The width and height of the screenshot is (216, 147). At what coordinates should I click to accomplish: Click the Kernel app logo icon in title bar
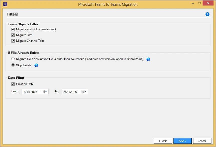pyautogui.click(x=5, y=4)
